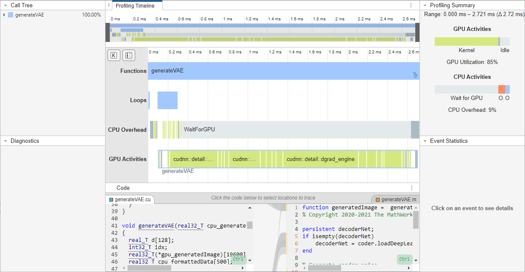Select the cudnn::detail::dgrad_engine GPU kernel block
Image resolution: width=525 pixels, height=272 pixels.
[x=320, y=159]
